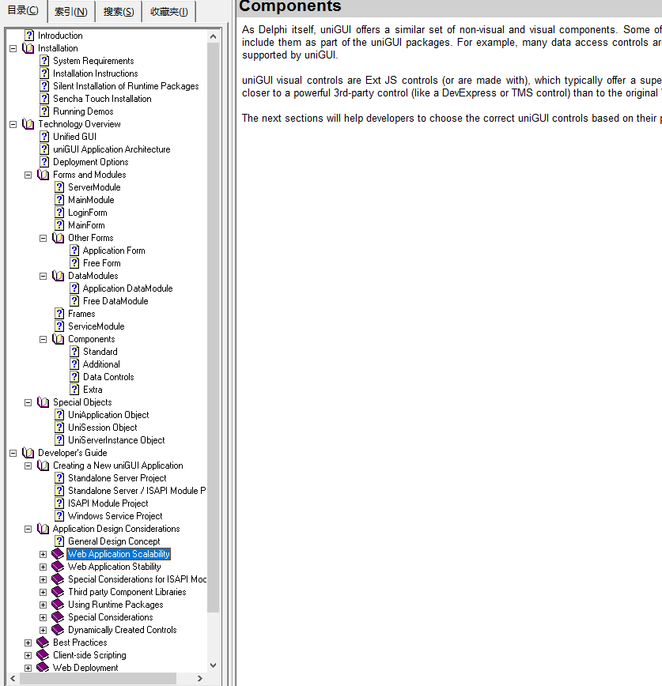Click the question-mark icon next to ServerModule
Viewport: 662px width, 686px height.
click(x=59, y=187)
